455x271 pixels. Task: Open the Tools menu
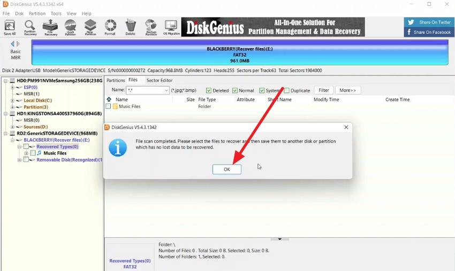(56, 13)
